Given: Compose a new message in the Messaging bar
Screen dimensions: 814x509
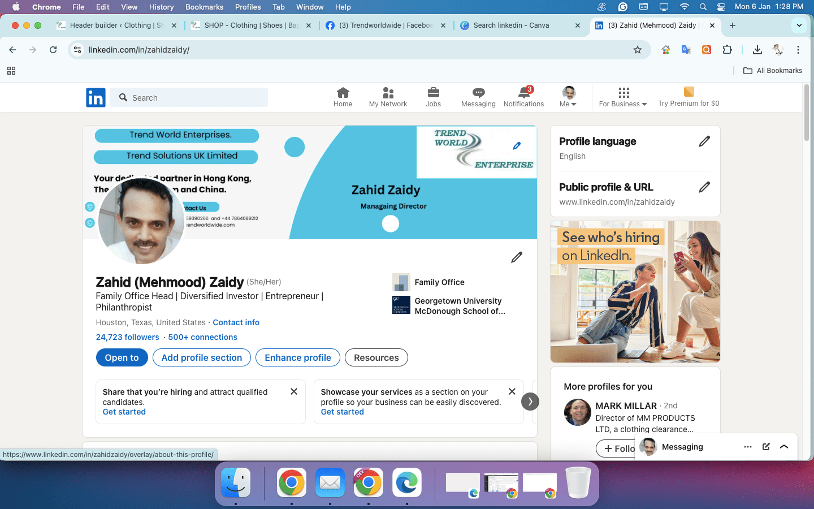Looking at the screenshot, I should (x=766, y=447).
